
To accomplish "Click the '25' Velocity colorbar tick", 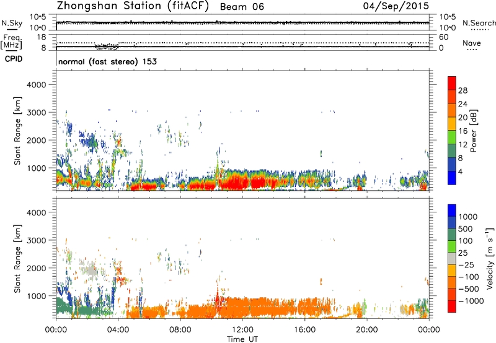I will click(x=463, y=253).
